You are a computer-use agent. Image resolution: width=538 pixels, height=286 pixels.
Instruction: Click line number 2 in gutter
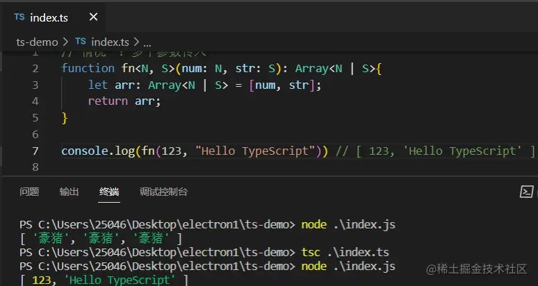coord(35,69)
